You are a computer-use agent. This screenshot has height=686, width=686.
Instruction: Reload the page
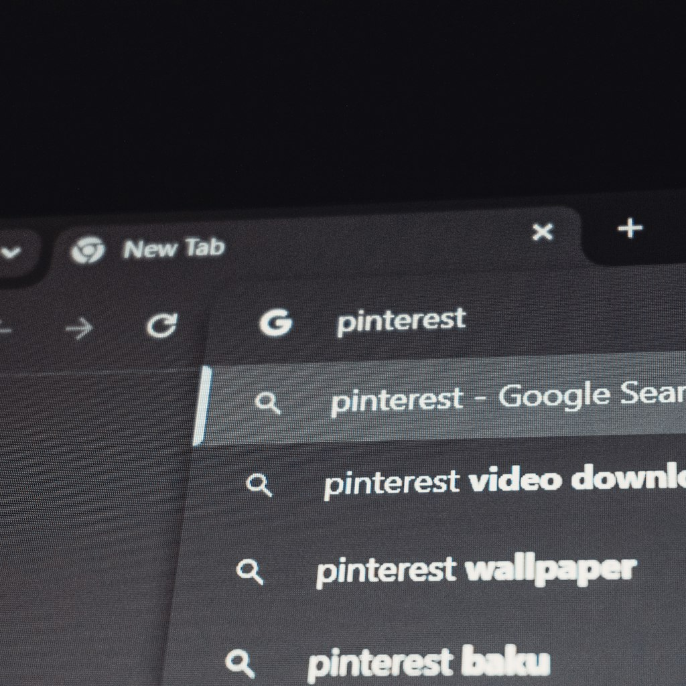161,326
